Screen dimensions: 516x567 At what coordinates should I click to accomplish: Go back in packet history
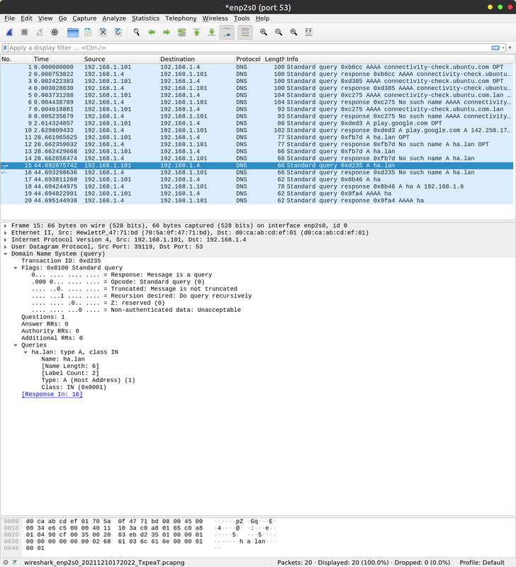click(152, 32)
